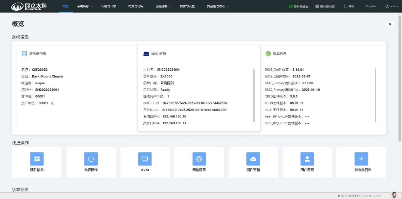The height and width of the screenshot is (199, 402).
Task: Click the BMC_Primary firmware version 3.17.00
Action: [308, 83]
